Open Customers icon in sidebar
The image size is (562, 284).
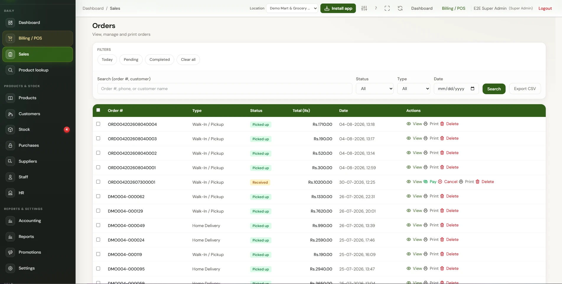point(10,114)
